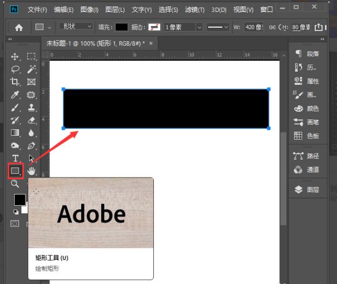Viewport: 337px width, 284px height.
Task: Select the Eraser tool
Action: pos(32,120)
